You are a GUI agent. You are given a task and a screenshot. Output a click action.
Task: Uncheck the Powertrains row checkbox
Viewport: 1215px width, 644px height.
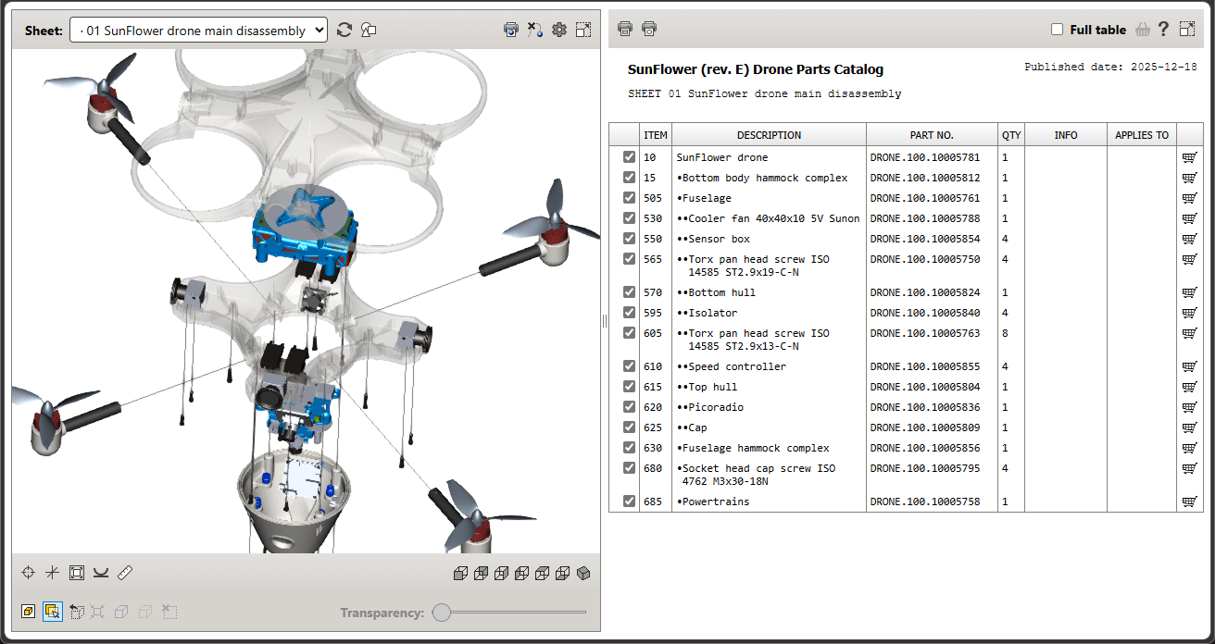coord(630,502)
